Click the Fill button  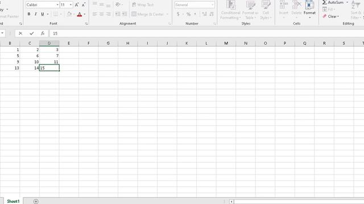[329, 9]
